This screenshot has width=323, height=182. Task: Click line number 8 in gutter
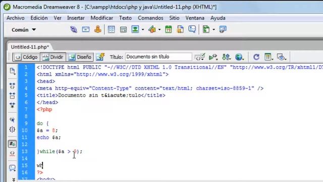[26, 116]
